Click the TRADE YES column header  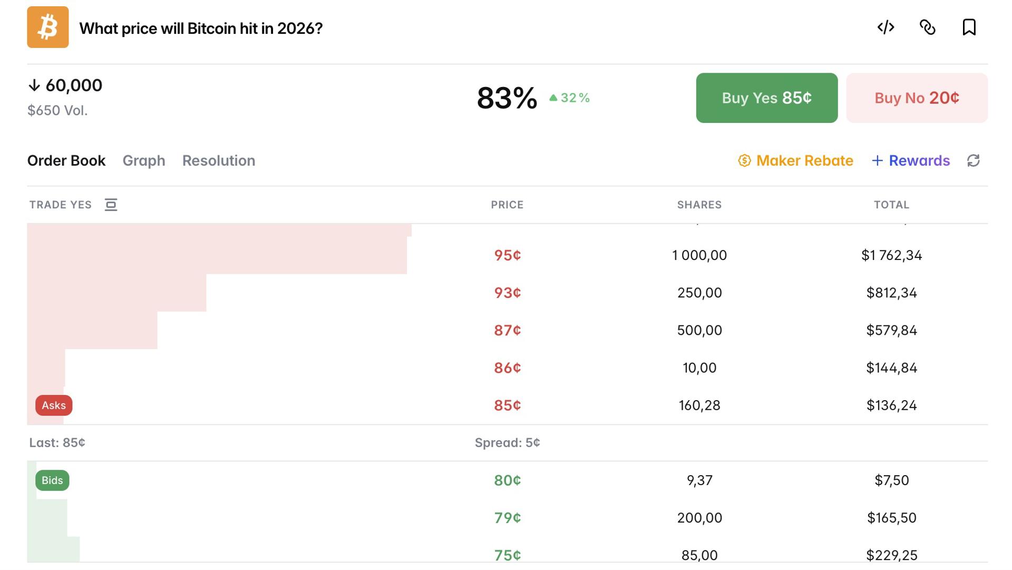click(x=61, y=205)
